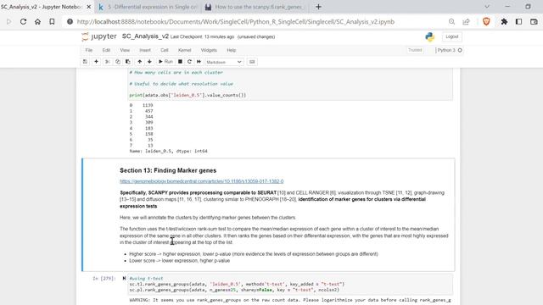The width and height of the screenshot is (543, 305).
Task: Click the notebook title SC_Analysis_v2
Action: tap(145, 36)
